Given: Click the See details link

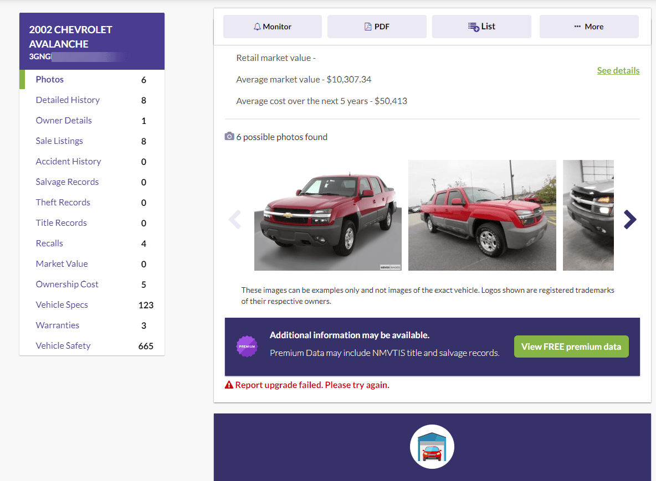Looking at the screenshot, I should (618, 71).
